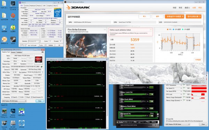Select About tab in CPU-Z
This screenshot has width=209, height=130.
pos(55,6)
